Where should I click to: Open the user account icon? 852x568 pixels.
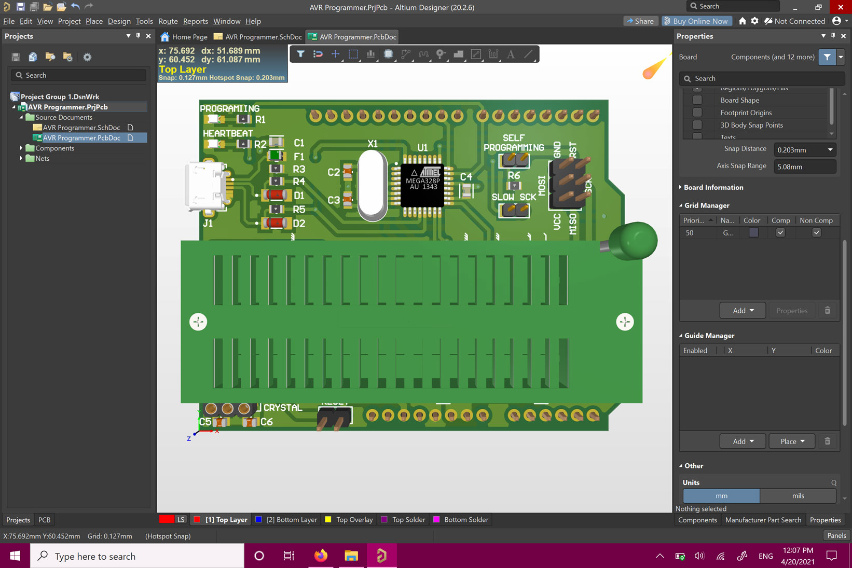[x=836, y=21]
